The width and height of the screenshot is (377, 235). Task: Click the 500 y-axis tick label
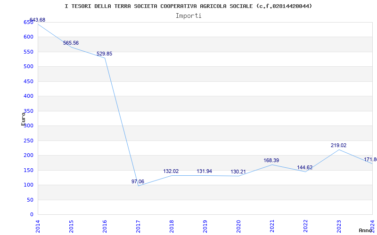pos(28,67)
